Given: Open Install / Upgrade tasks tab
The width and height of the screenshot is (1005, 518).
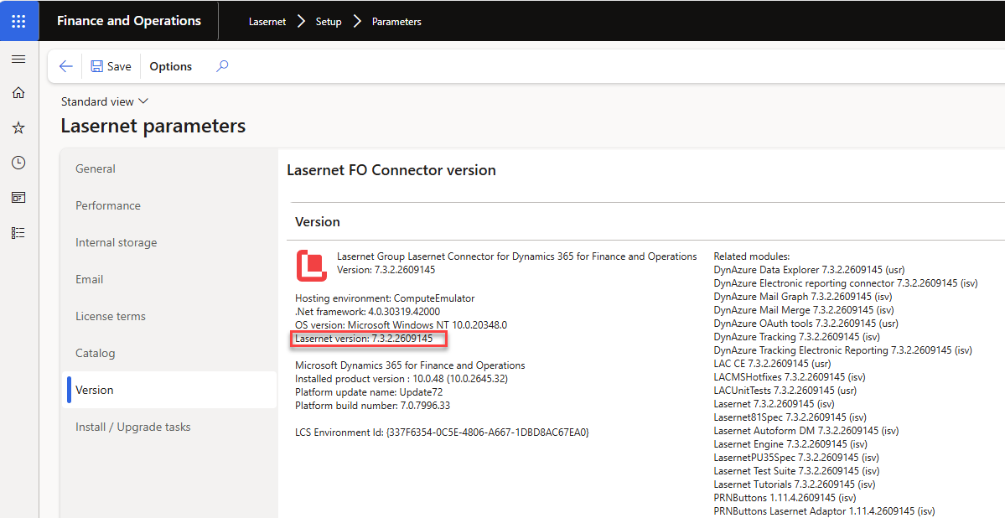Looking at the screenshot, I should [x=132, y=427].
